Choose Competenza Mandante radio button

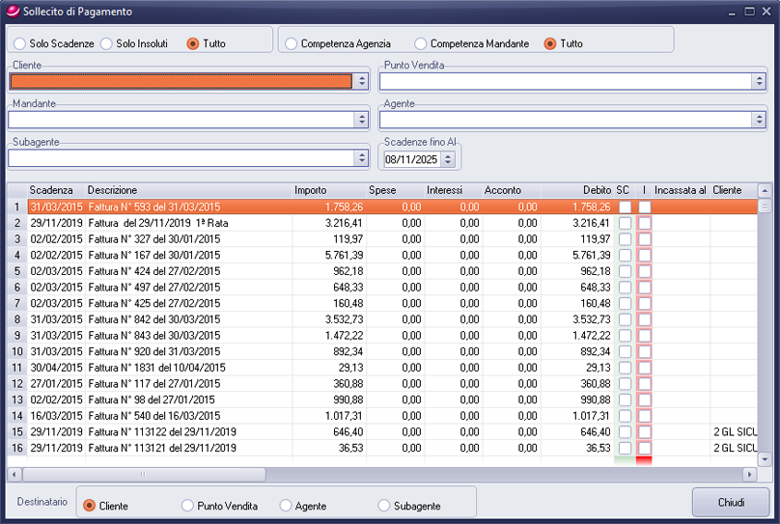[x=421, y=43]
